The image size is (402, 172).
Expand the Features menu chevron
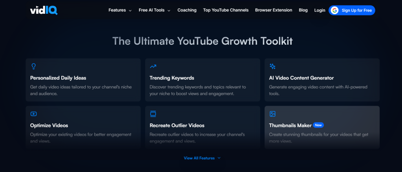(x=130, y=11)
